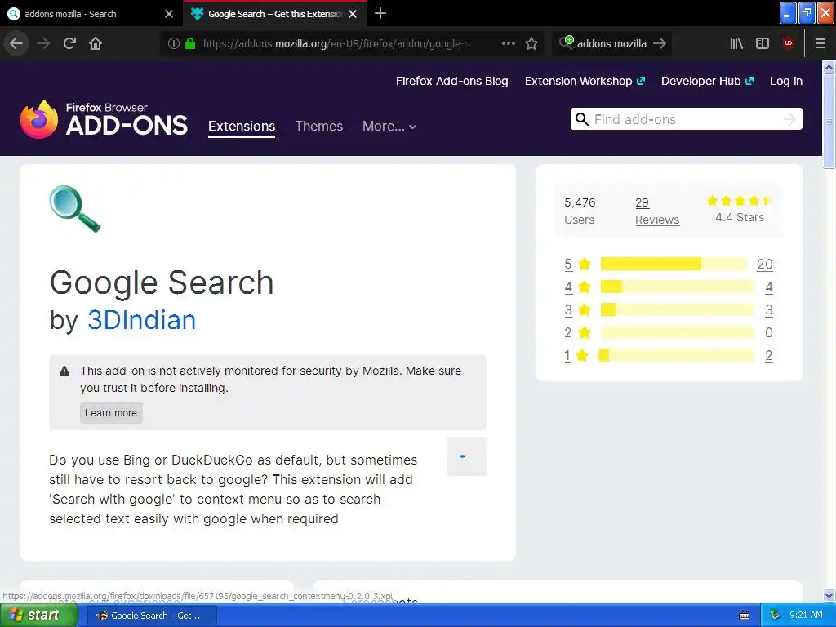
Task: Open the 29 Reviews link
Action: pyautogui.click(x=657, y=211)
